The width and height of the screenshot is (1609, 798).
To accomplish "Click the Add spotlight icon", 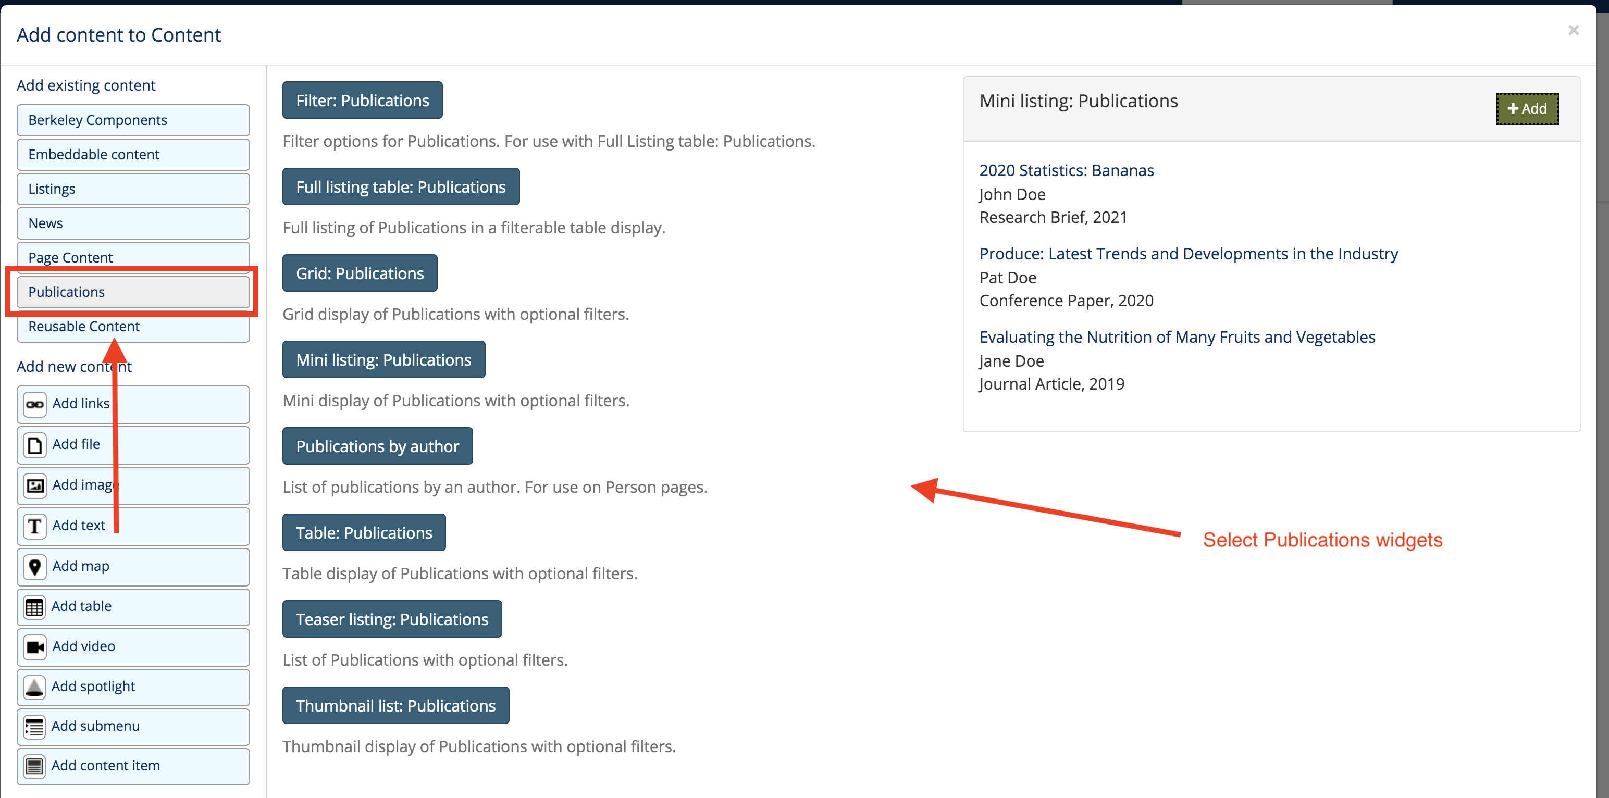I will [x=34, y=687].
